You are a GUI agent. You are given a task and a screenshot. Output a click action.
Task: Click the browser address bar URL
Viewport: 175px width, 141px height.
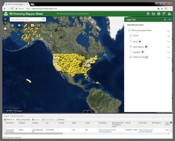41,9
